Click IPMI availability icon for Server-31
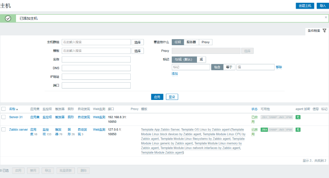 click(289, 117)
